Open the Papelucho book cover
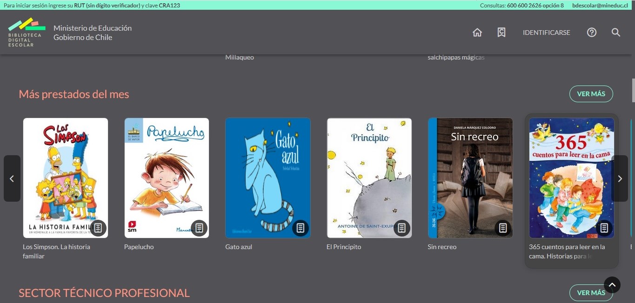The image size is (635, 303). click(x=167, y=178)
